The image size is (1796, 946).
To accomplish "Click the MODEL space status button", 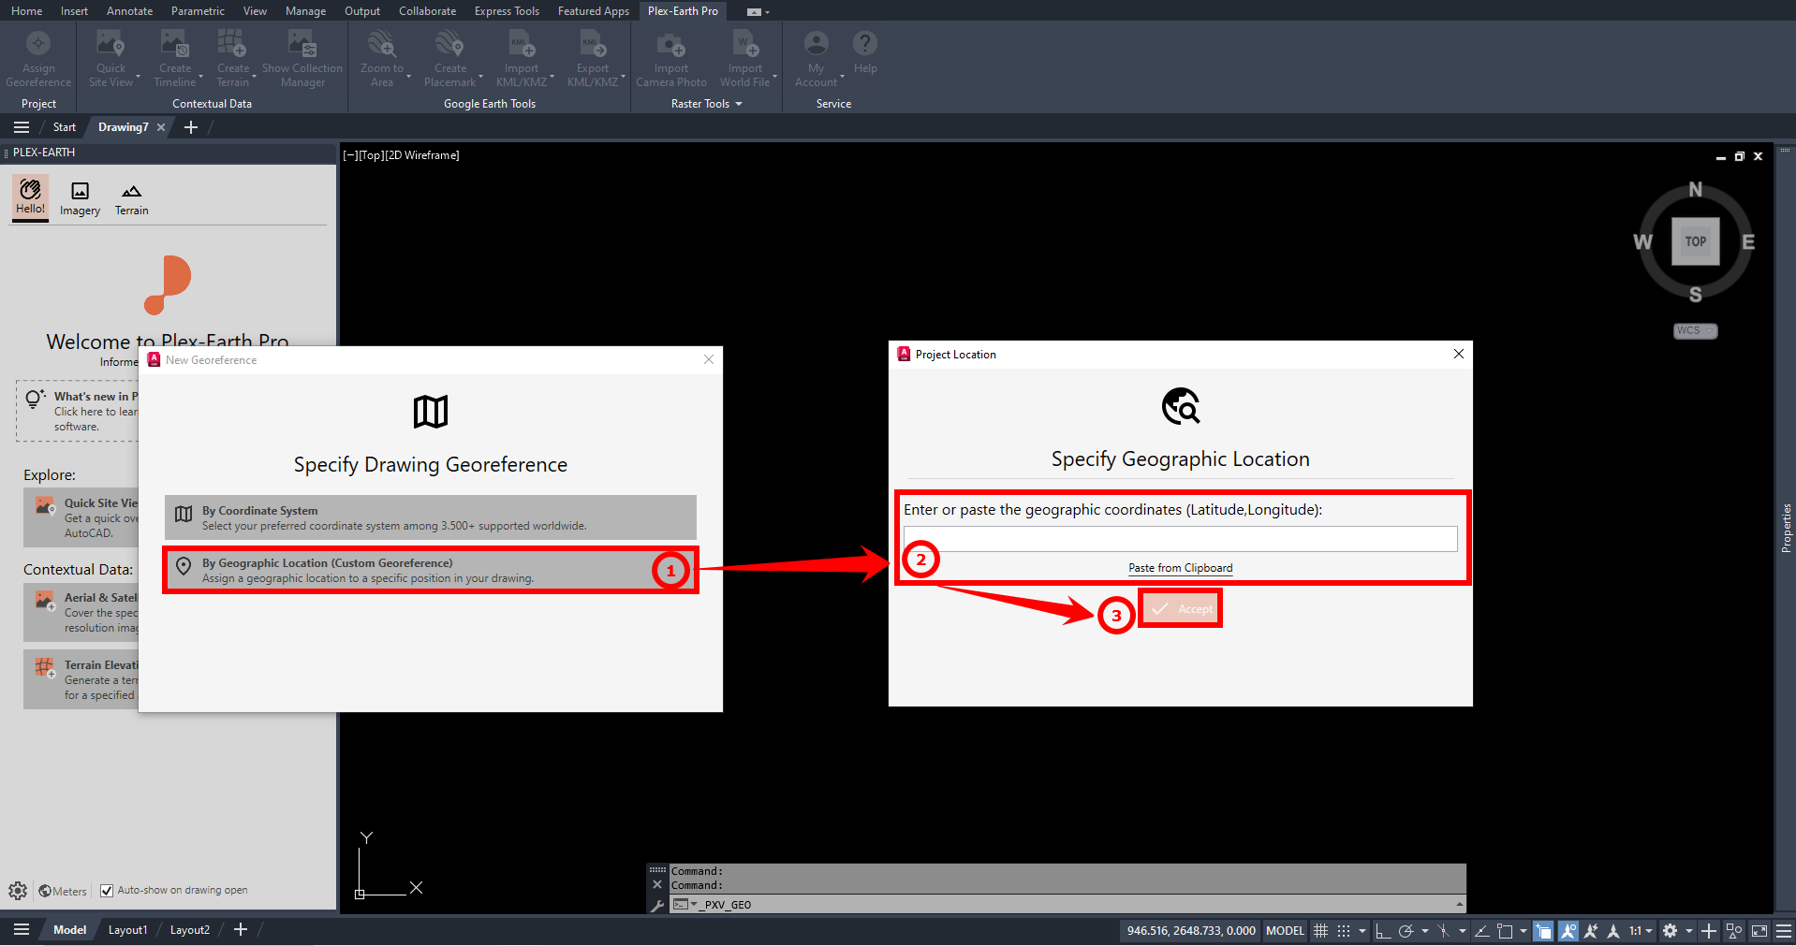I will coord(1285,931).
